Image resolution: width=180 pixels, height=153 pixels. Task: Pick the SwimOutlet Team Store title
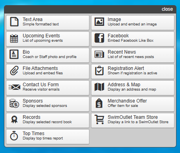coord(133,117)
